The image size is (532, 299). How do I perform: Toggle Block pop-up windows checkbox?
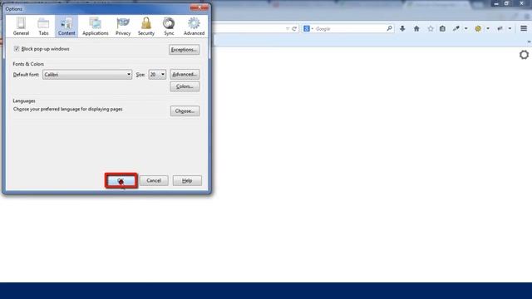pos(17,49)
